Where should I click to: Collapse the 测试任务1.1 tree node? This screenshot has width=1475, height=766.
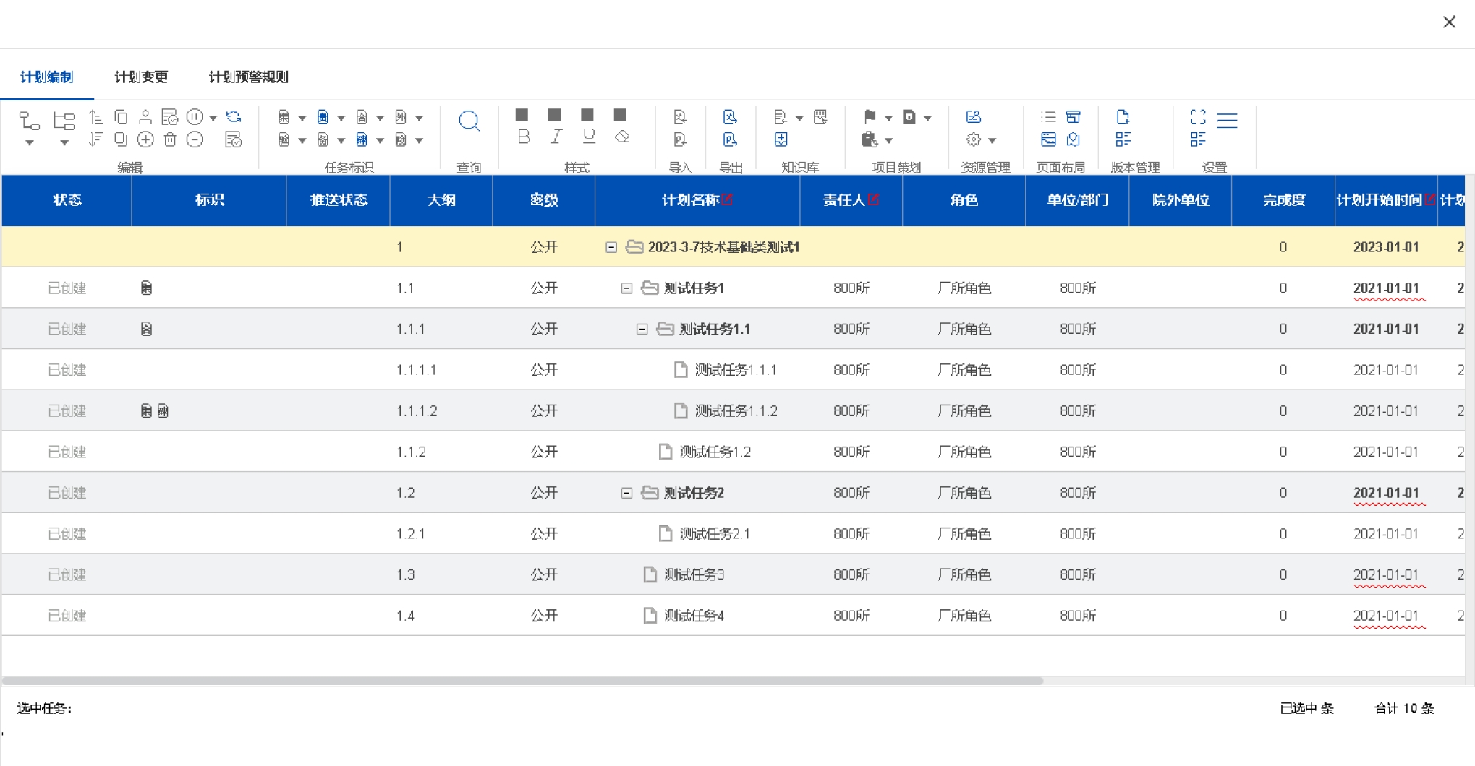click(642, 330)
